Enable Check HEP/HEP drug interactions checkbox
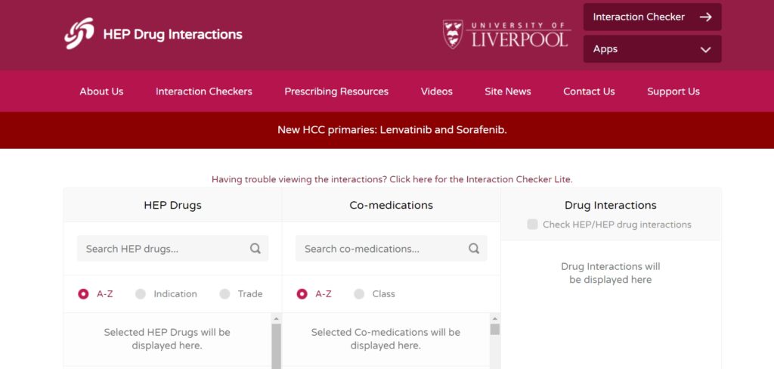The height and width of the screenshot is (369, 774). [x=533, y=225]
